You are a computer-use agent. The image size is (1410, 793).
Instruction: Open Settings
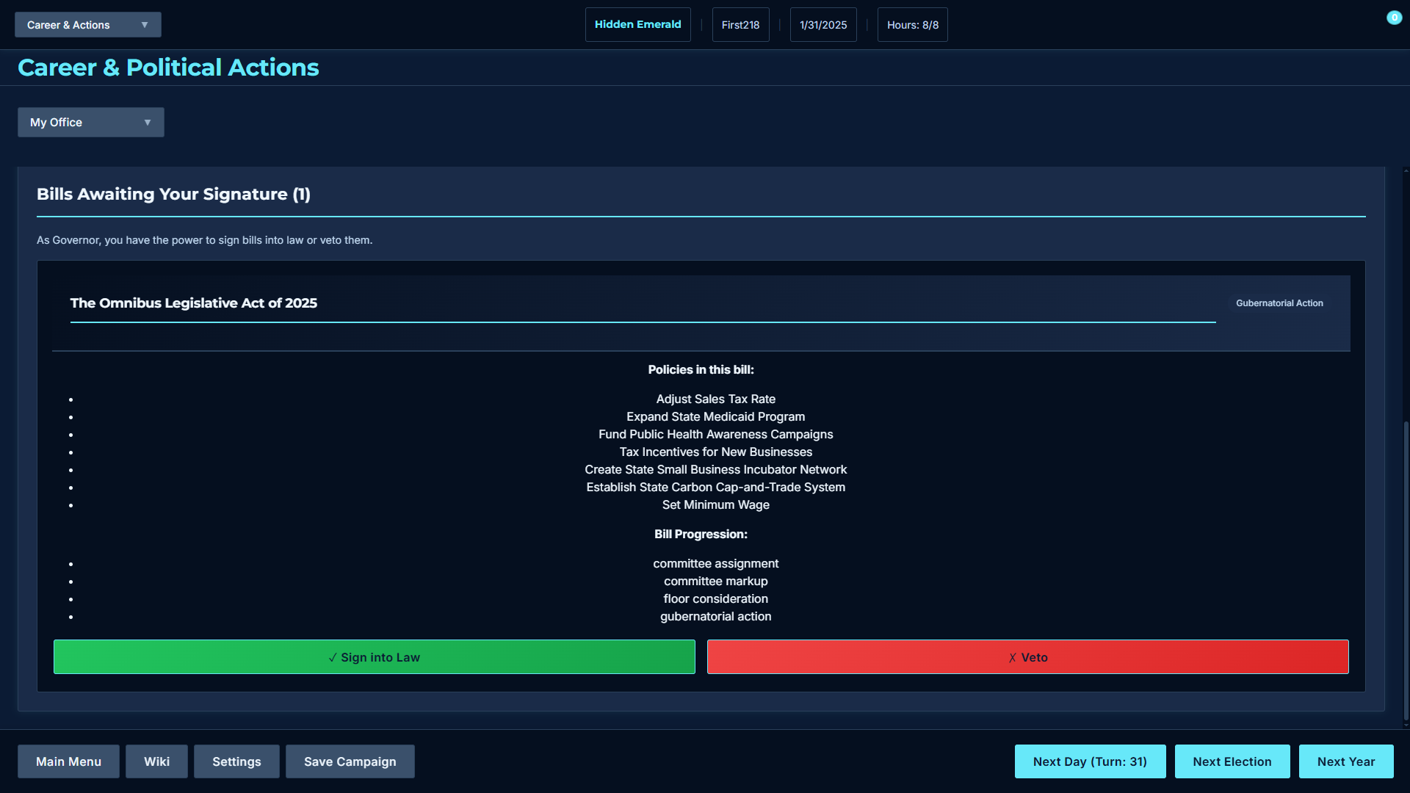[x=236, y=761]
